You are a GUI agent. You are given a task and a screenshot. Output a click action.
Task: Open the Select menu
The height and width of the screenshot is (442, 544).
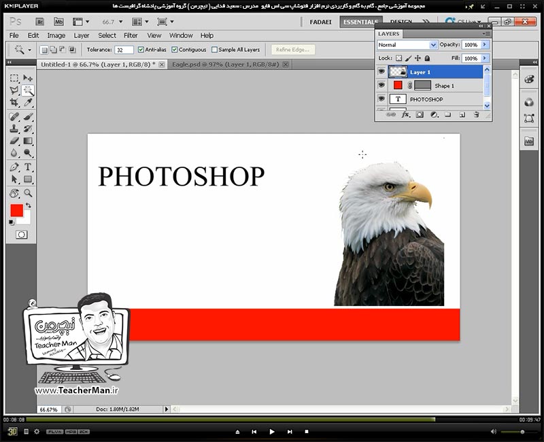click(107, 35)
